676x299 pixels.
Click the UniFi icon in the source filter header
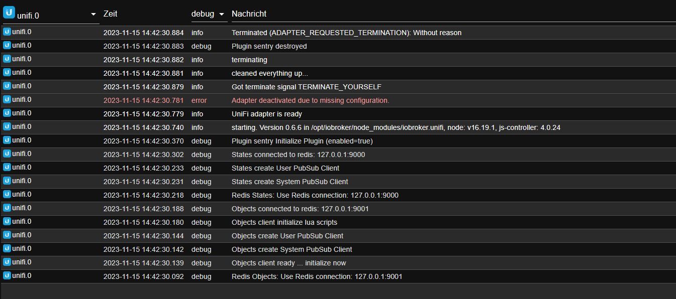9,13
